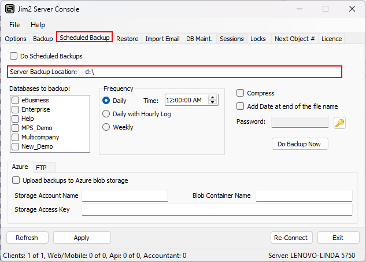Check the New_Demo database

tap(16, 146)
